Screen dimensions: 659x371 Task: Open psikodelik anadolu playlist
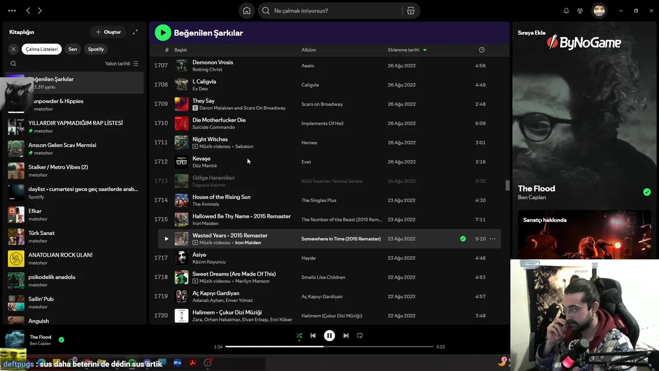click(x=75, y=281)
